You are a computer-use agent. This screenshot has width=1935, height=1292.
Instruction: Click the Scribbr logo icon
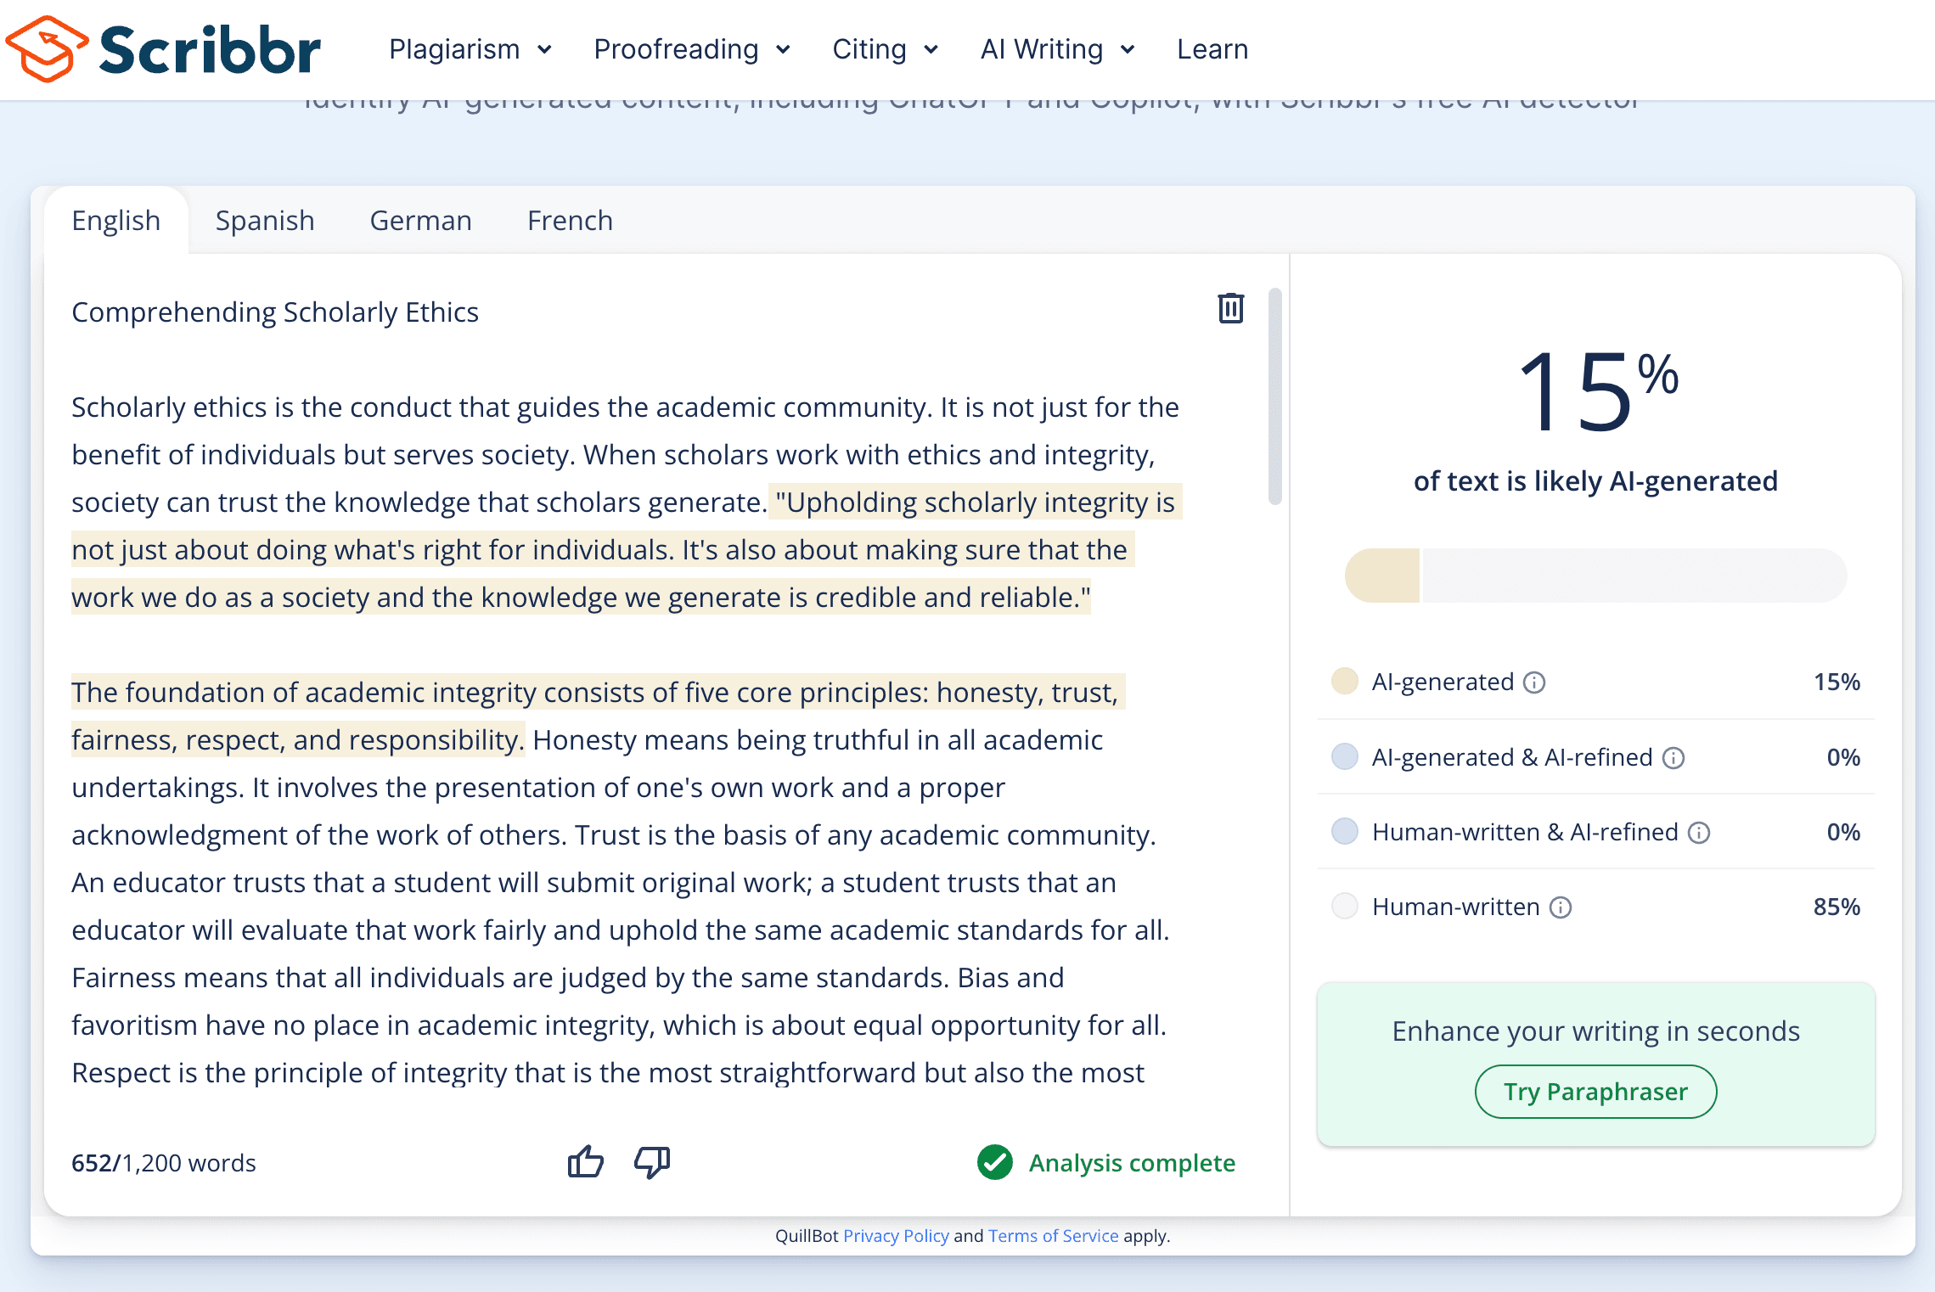click(x=47, y=48)
